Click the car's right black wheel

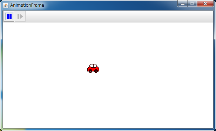(96, 71)
